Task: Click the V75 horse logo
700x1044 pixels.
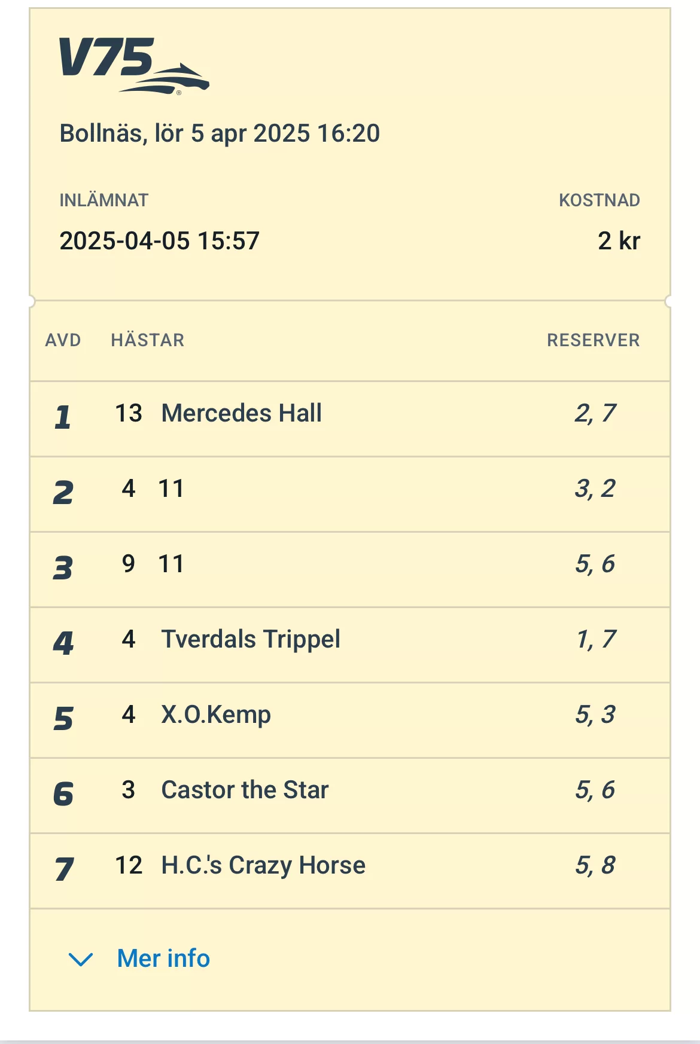Action: click(x=134, y=65)
